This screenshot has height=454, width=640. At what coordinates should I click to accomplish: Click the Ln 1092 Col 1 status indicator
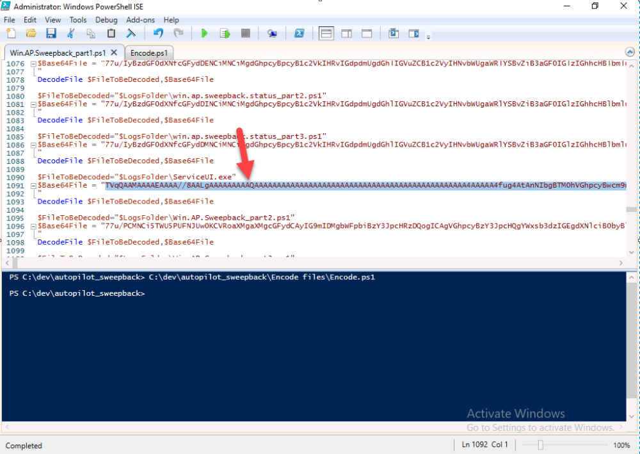[485, 444]
